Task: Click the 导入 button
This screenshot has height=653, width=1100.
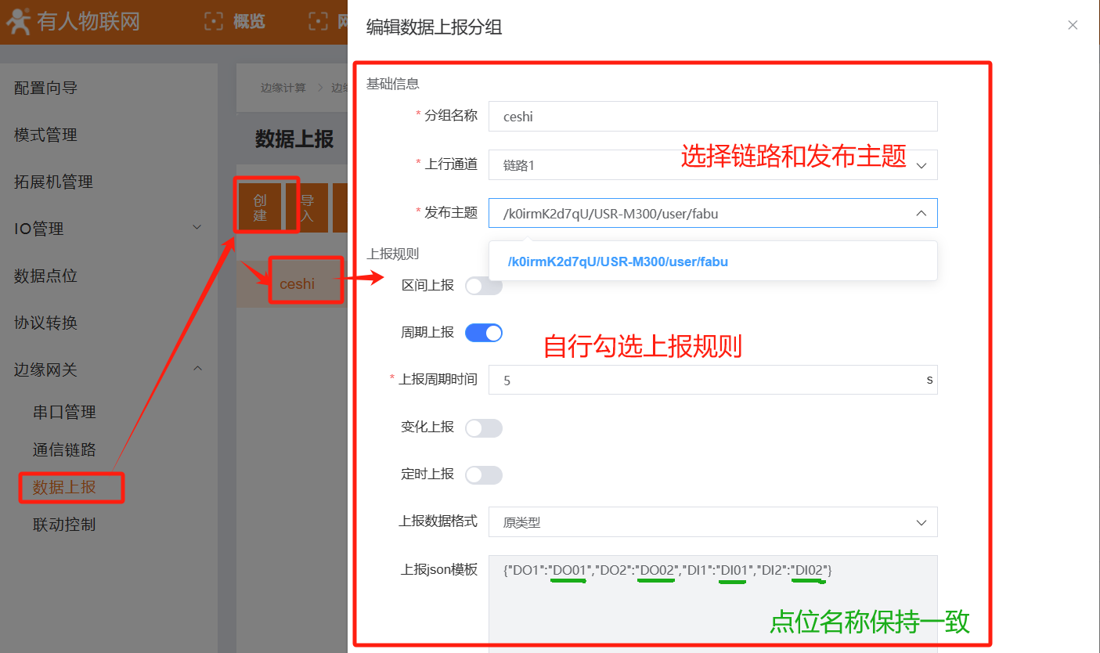Action: 307,208
